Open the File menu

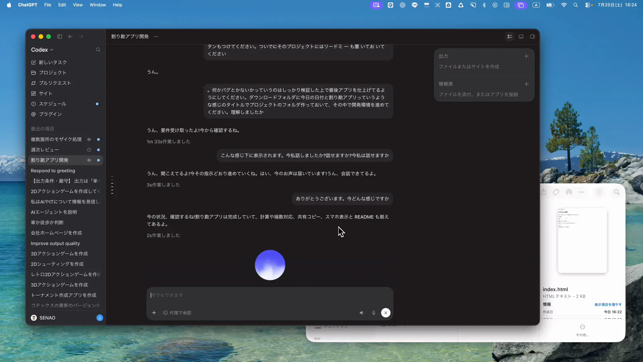pos(48,5)
